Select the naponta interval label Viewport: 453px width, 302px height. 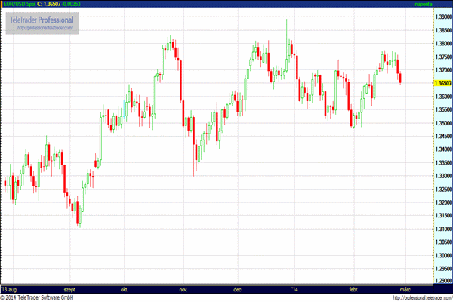(x=424, y=4)
